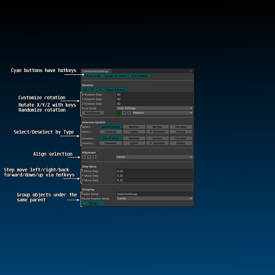Open the Parent Position Mode dropdown
275x275 pixels.
click(155, 198)
